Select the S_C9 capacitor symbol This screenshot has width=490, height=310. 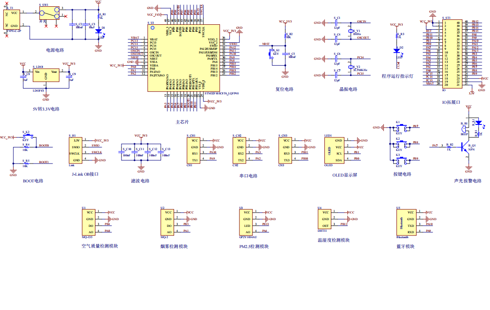tap(69, 77)
